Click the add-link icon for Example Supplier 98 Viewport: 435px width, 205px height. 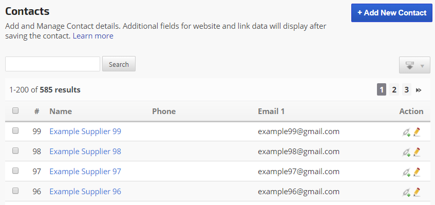(406, 152)
